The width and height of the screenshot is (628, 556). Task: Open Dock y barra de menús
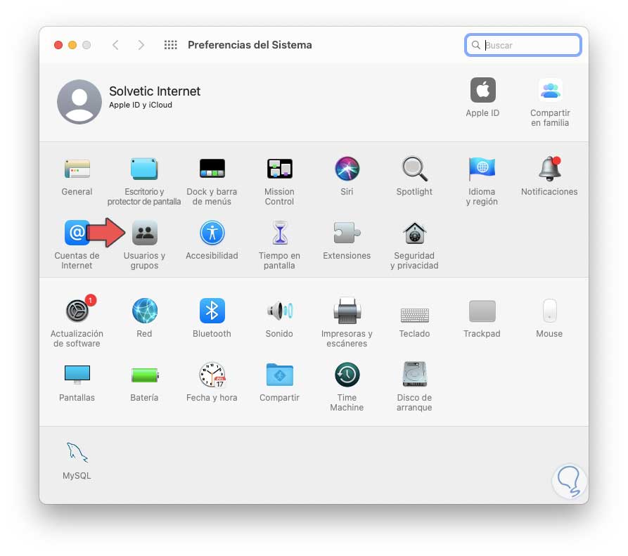pyautogui.click(x=212, y=169)
